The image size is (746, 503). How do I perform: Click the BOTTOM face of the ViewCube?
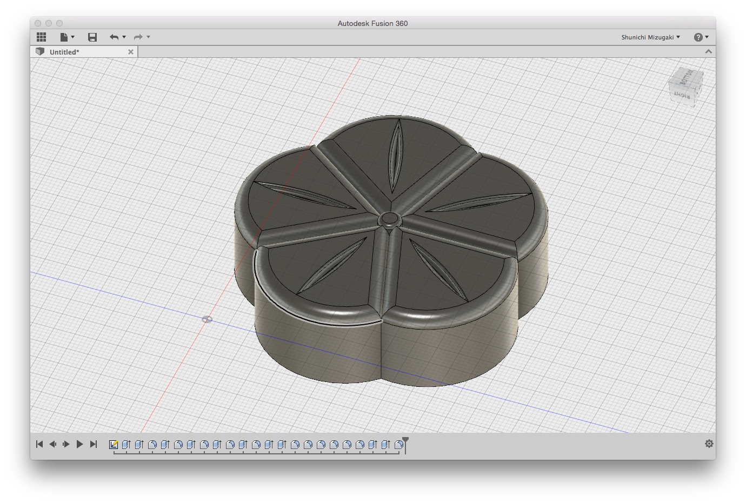[x=687, y=77]
